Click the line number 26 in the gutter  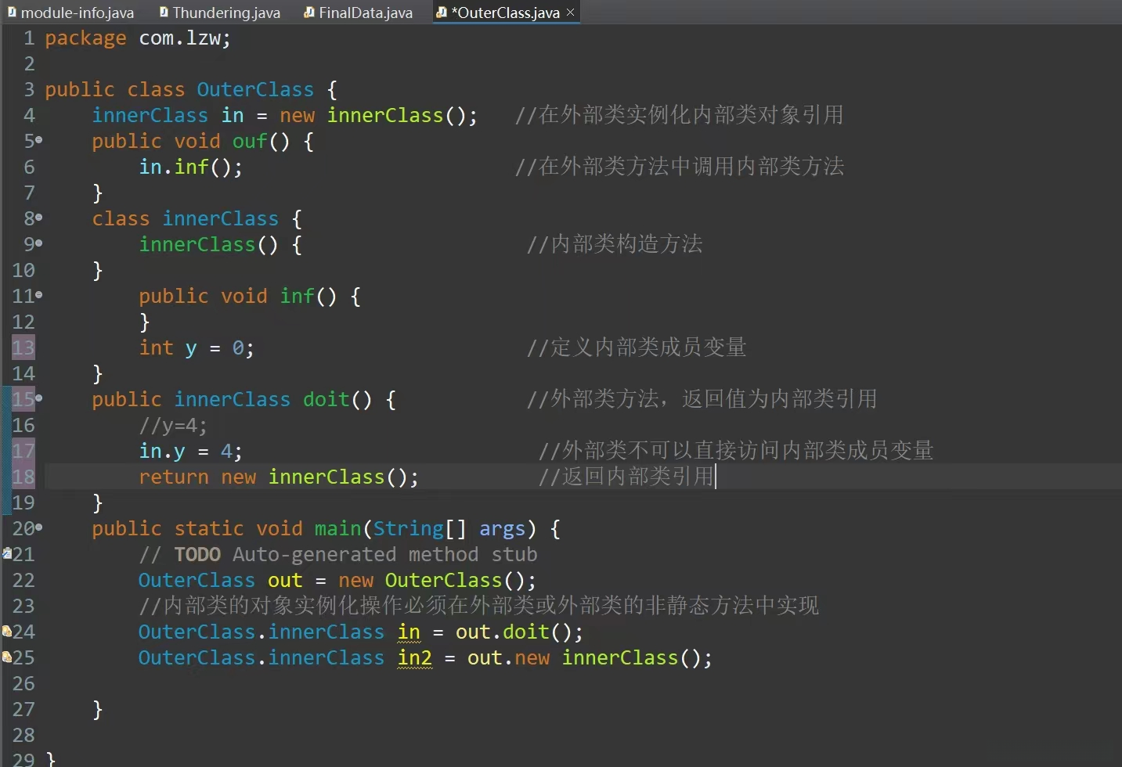point(23,683)
